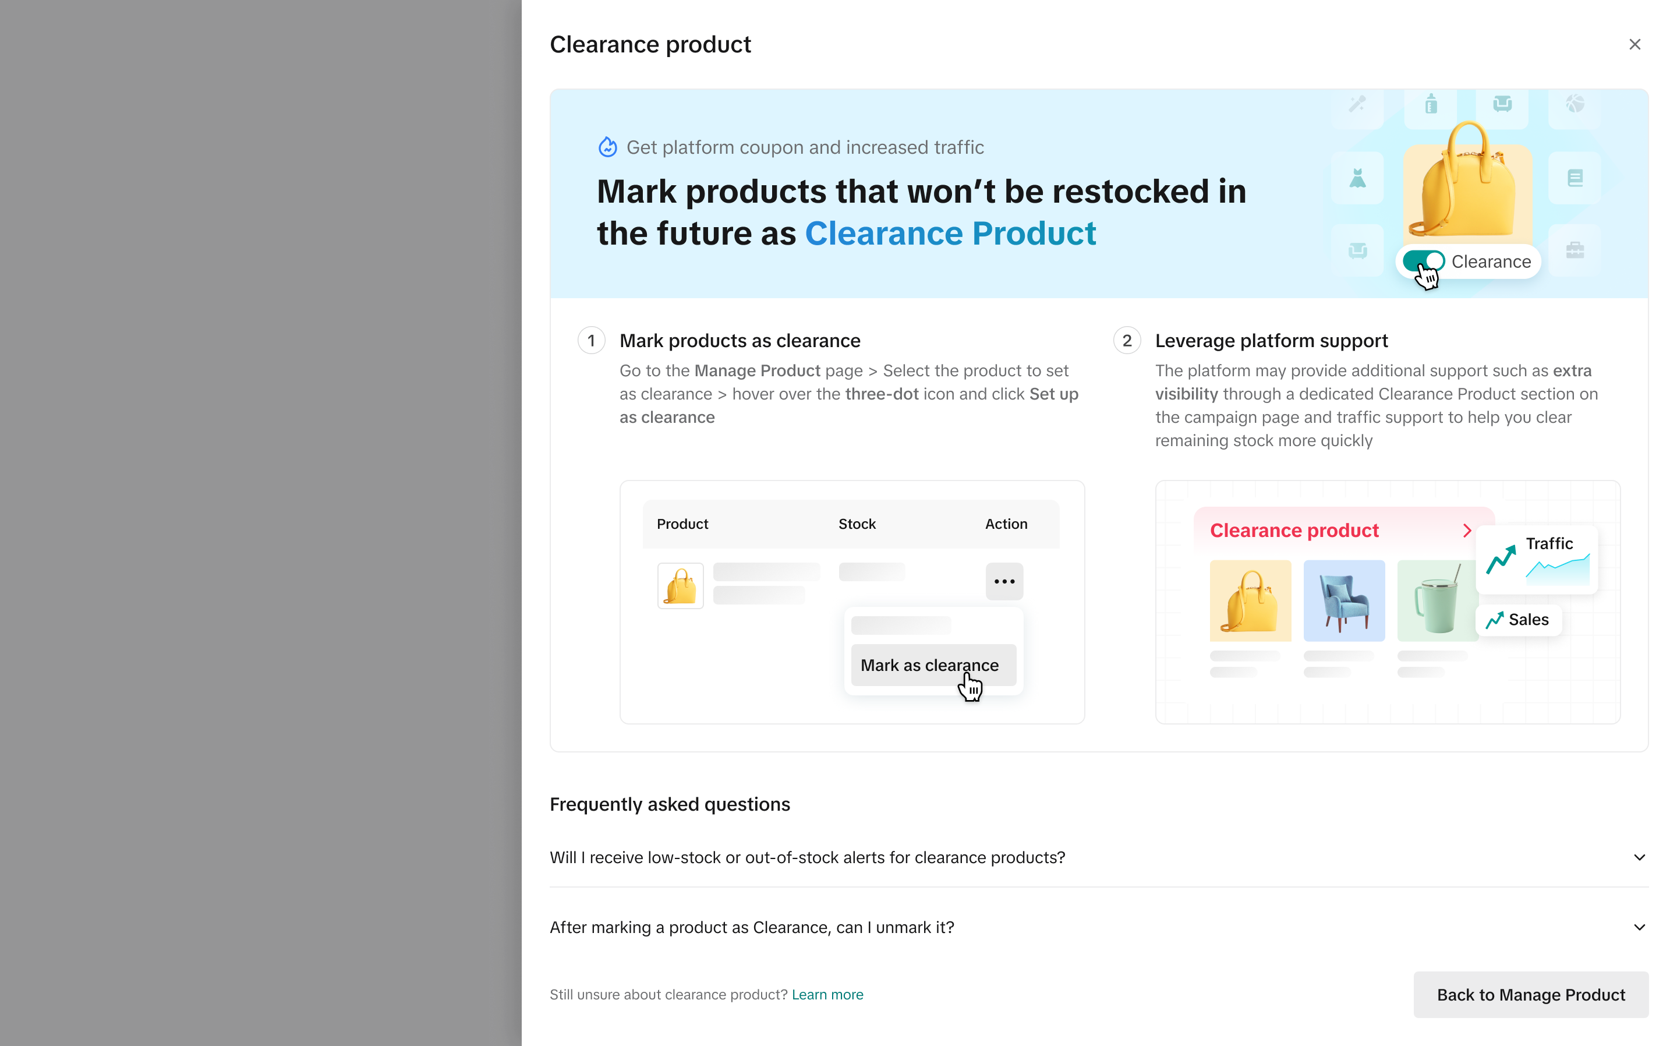Click the baby bottle category icon
1677x1046 pixels.
1431,104
